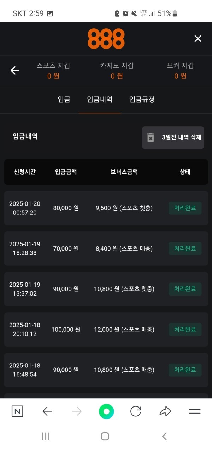212x449 pixels.
Task: Open the browser menu icon with two lines
Action: pos(195,411)
